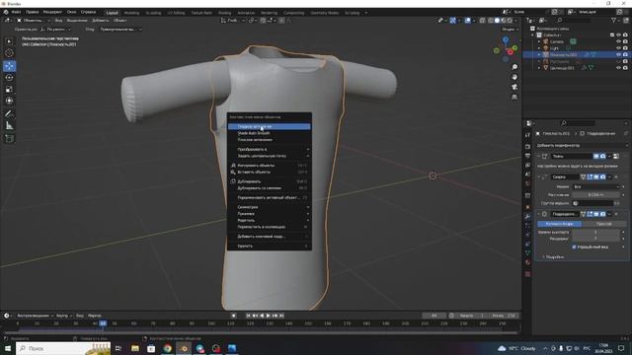Select the Select Box tool
Screen dimensions: 632x355
(9, 41)
